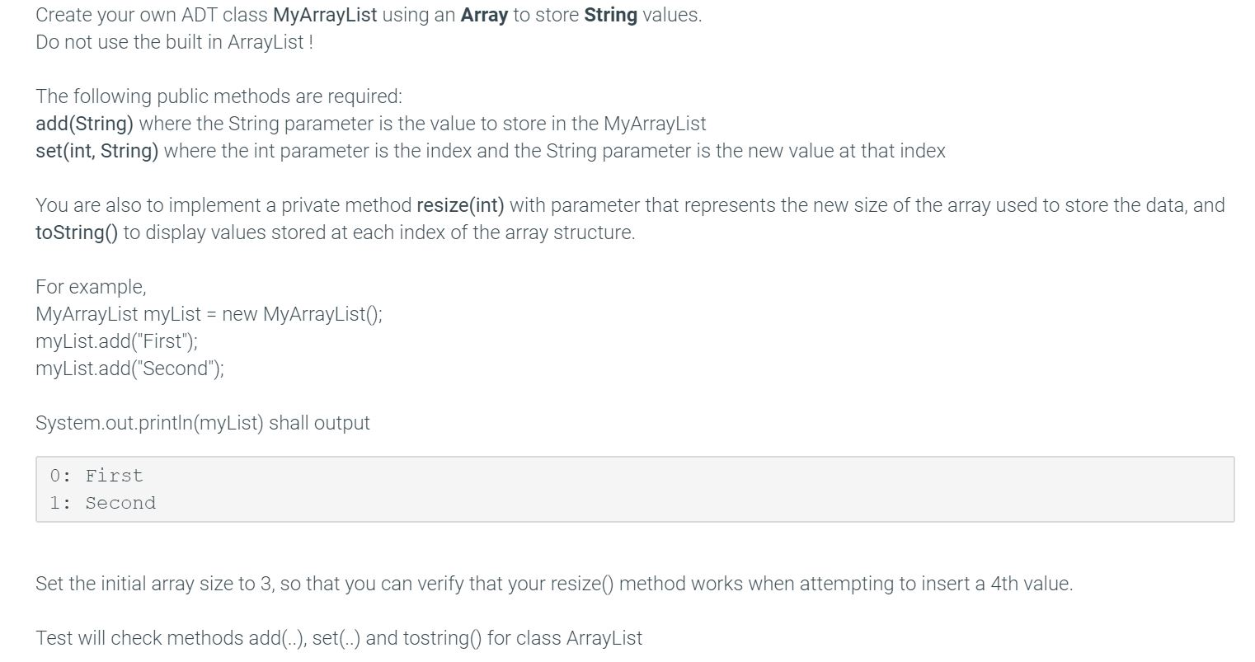Click the bold MyArrayList class name
Screen dimensions: 1255x662
325,15
